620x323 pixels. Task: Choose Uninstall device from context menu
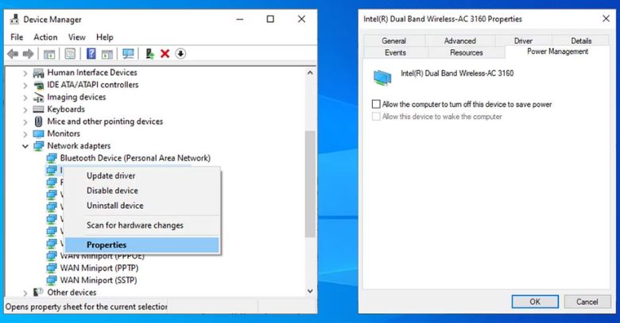(x=141, y=206)
